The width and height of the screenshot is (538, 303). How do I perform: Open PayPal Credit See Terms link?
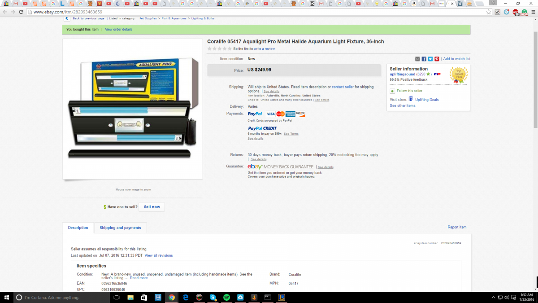291,134
